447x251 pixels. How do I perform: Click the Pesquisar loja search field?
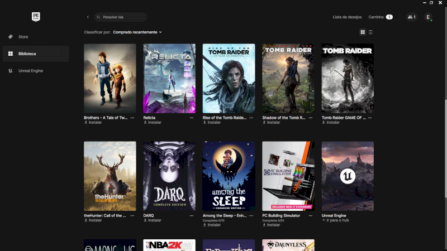pyautogui.click(x=123, y=17)
